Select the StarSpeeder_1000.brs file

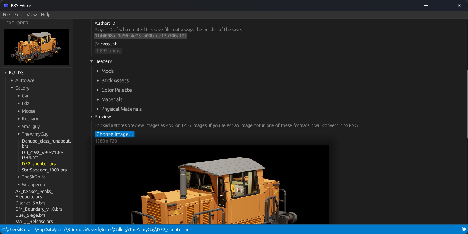click(x=44, y=170)
